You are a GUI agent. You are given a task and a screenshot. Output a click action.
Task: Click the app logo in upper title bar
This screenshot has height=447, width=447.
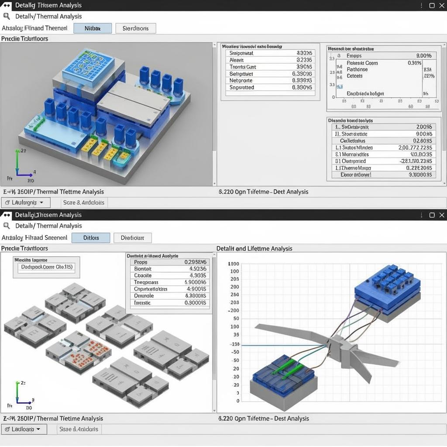7,5
